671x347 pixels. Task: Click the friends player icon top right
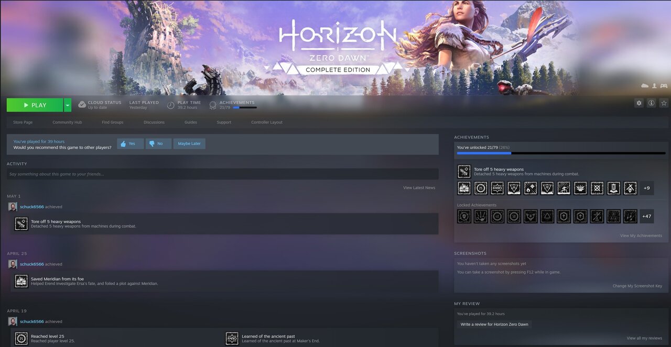[x=654, y=85]
